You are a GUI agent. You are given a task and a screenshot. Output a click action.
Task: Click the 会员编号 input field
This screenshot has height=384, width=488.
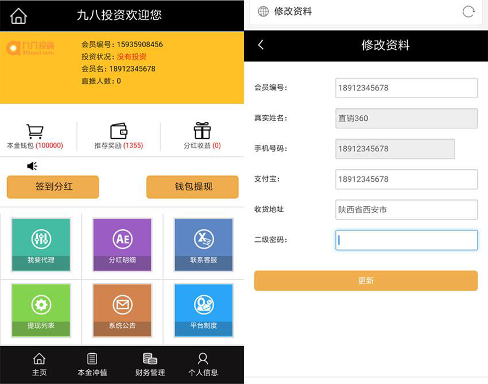coord(407,88)
